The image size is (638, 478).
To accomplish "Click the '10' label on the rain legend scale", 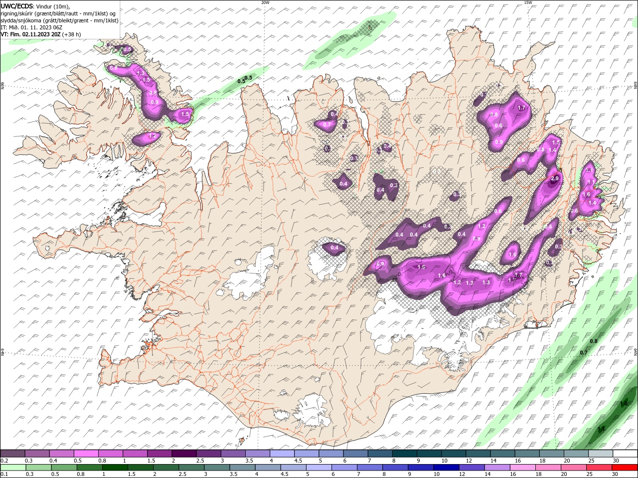I will [437, 475].
